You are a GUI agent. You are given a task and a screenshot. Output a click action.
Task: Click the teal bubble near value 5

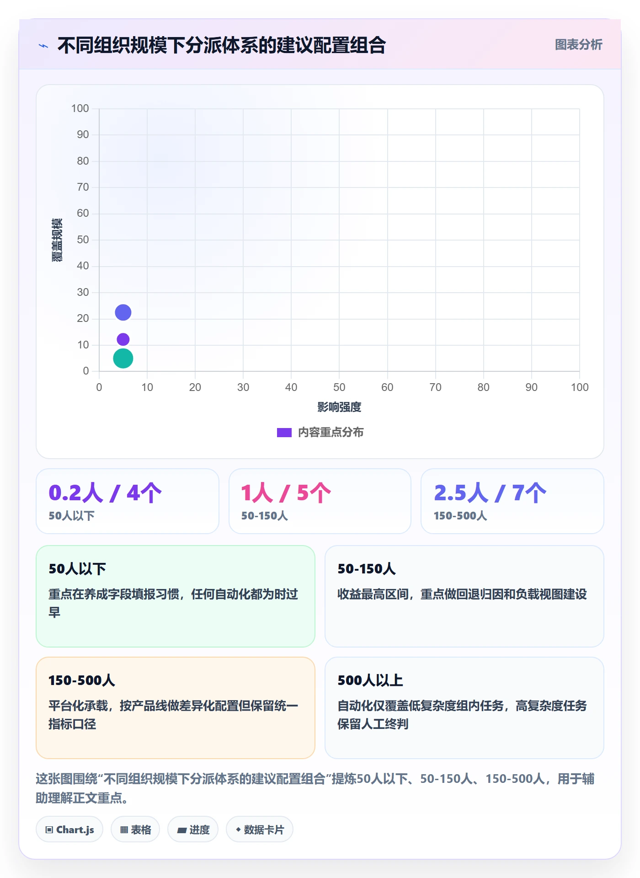123,359
